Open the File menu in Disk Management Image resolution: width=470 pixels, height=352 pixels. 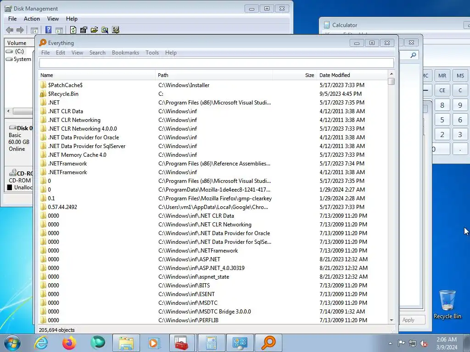click(x=12, y=18)
